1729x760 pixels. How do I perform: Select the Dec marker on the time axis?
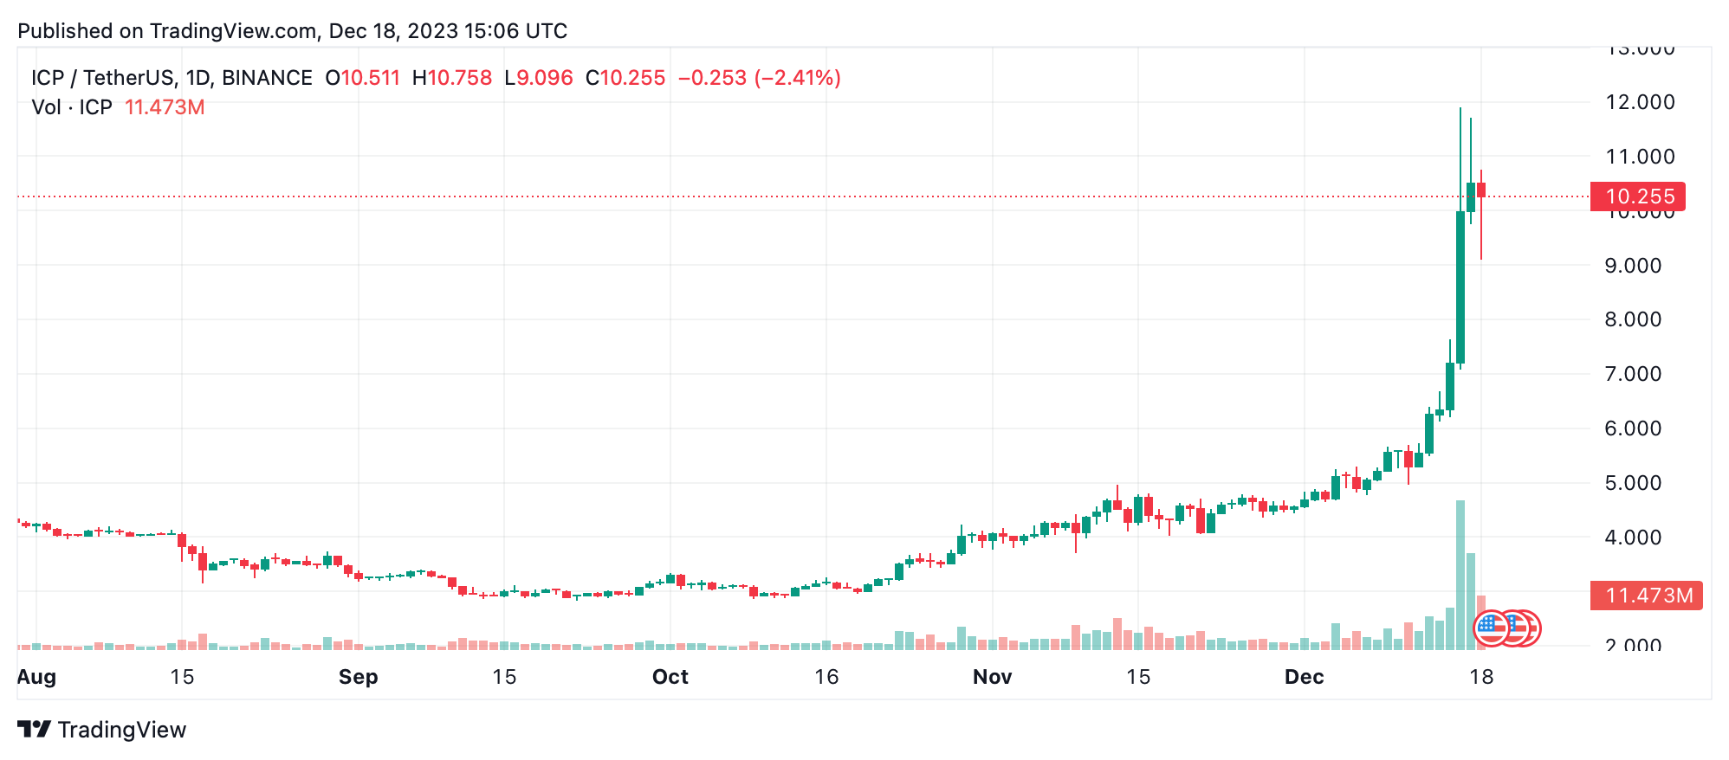tap(1304, 677)
